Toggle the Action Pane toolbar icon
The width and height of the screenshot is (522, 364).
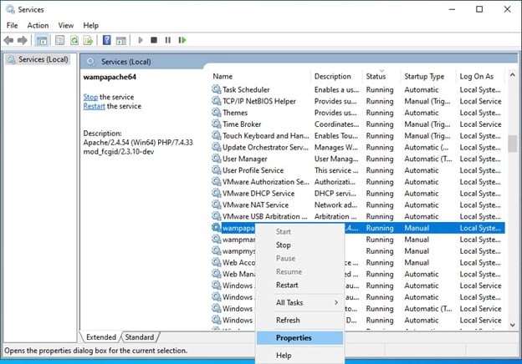click(x=120, y=41)
